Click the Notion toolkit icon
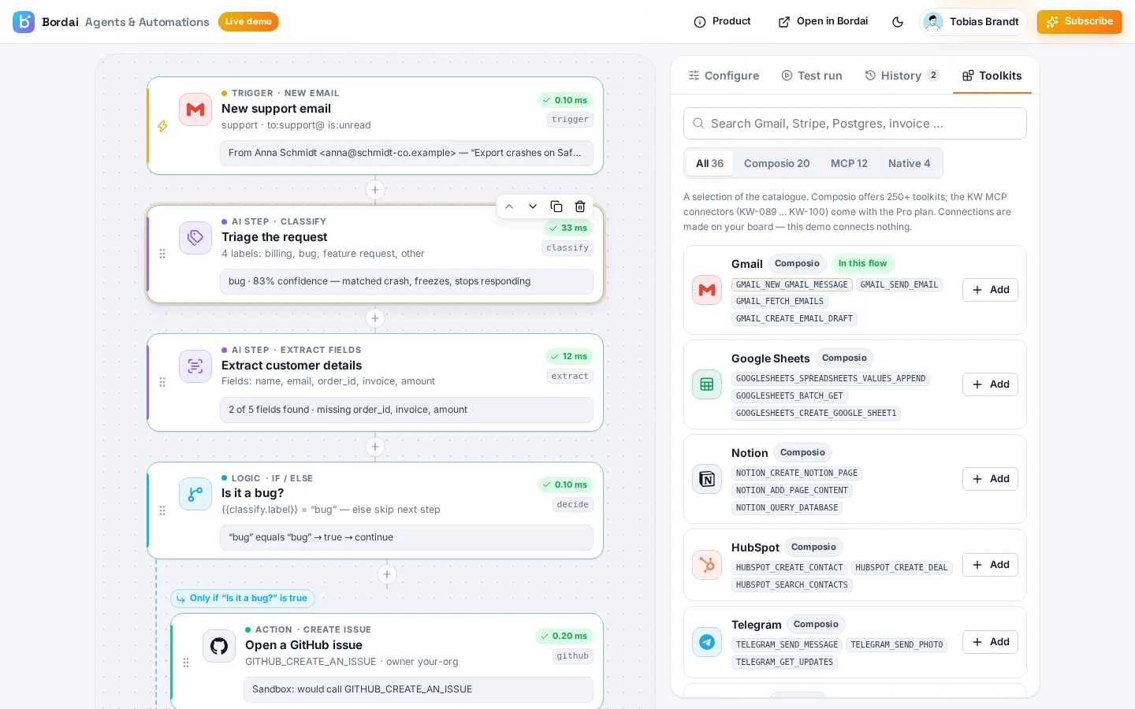Screen dimensions: 1135x709 707,479
